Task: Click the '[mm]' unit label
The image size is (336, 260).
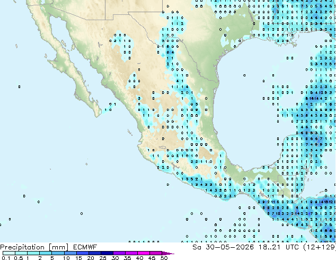Action: (59, 247)
